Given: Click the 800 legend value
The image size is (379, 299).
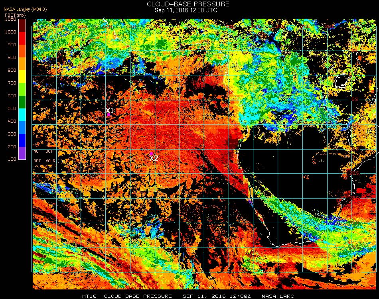Looking at the screenshot, I should coord(12,70).
